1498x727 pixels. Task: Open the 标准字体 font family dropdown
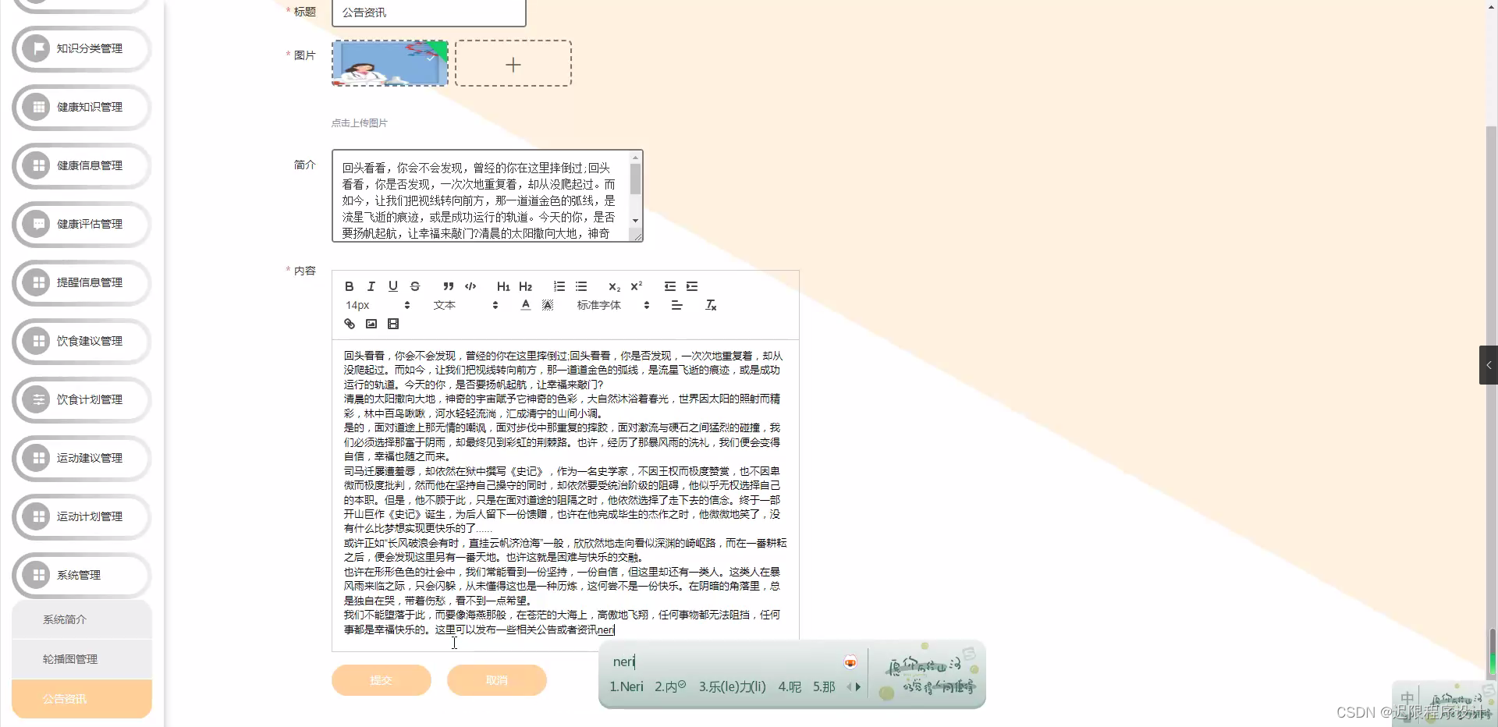click(x=612, y=305)
